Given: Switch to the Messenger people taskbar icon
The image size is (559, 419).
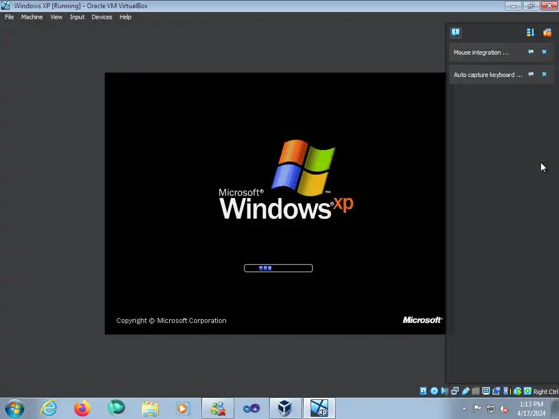Looking at the screenshot, I should (218, 408).
